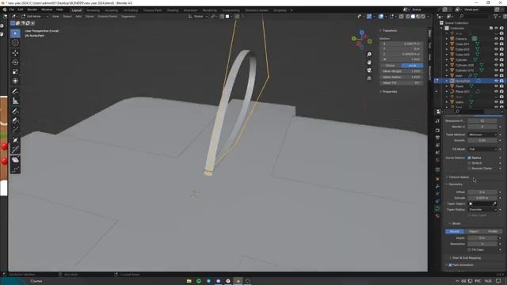Screen dimensions: 507x285
Task: Hide Camera in viewport via eye icon
Action: pyautogui.click(x=496, y=39)
